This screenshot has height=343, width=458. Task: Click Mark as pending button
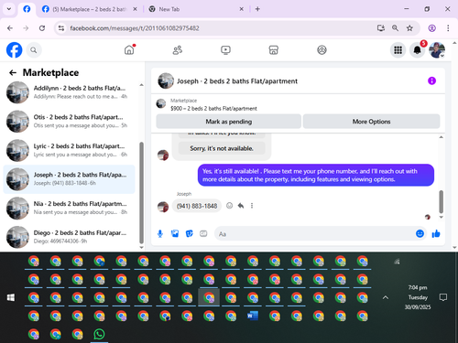pos(229,122)
